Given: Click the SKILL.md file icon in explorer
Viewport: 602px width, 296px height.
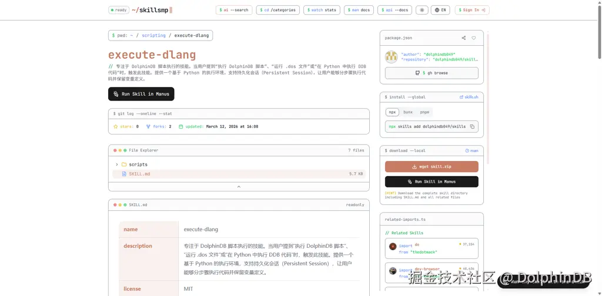Looking at the screenshot, I should tap(124, 174).
